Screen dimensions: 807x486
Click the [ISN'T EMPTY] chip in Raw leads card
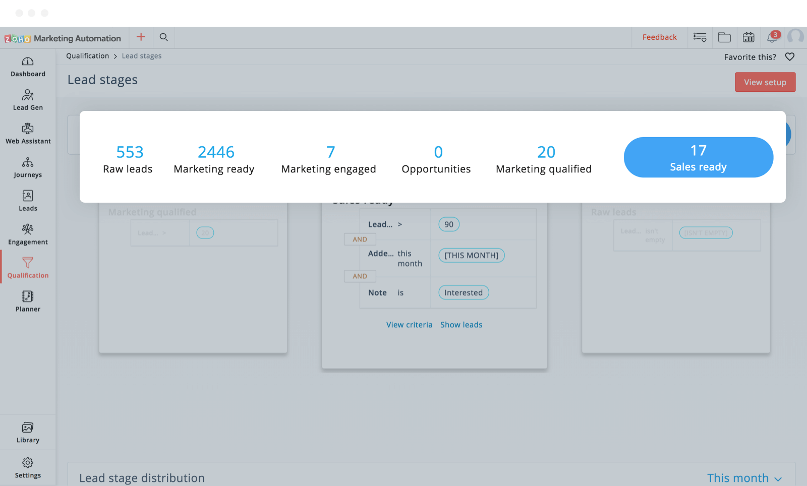(706, 233)
